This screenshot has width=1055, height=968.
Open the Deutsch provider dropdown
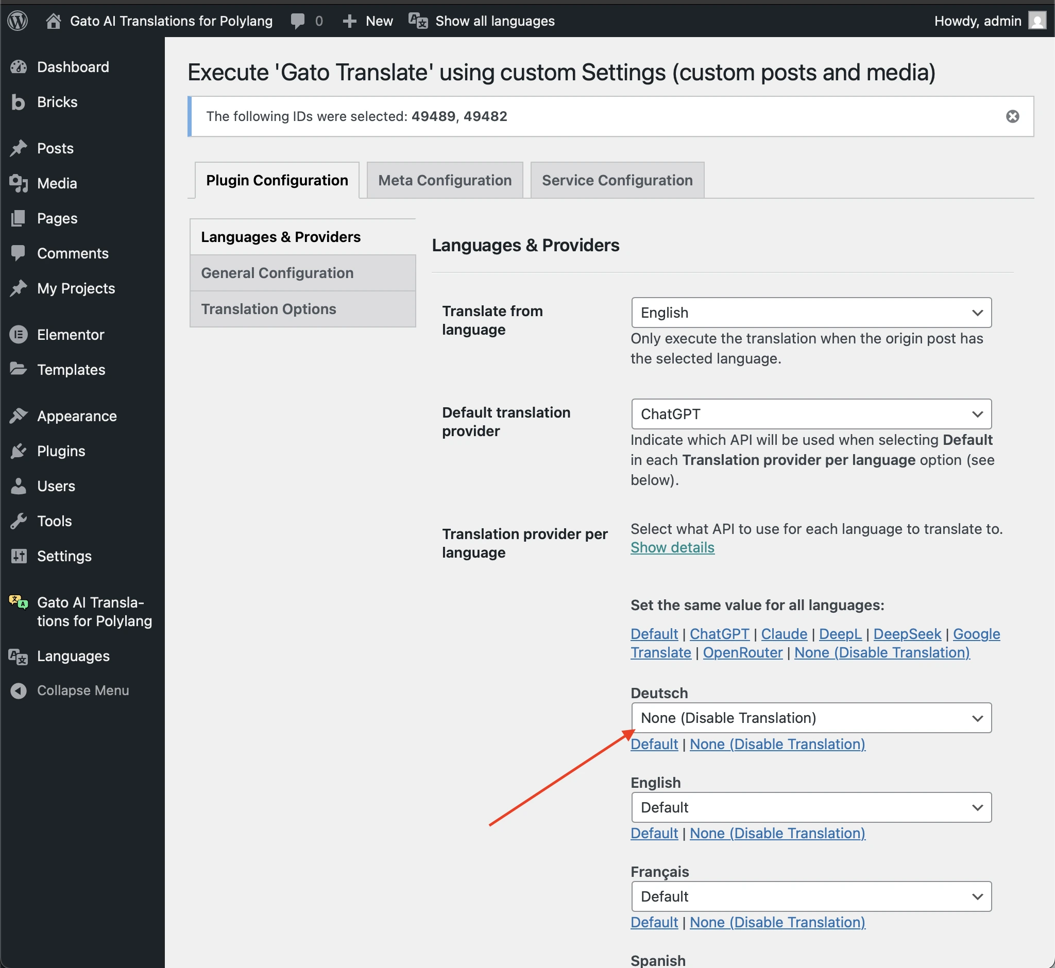click(x=811, y=718)
